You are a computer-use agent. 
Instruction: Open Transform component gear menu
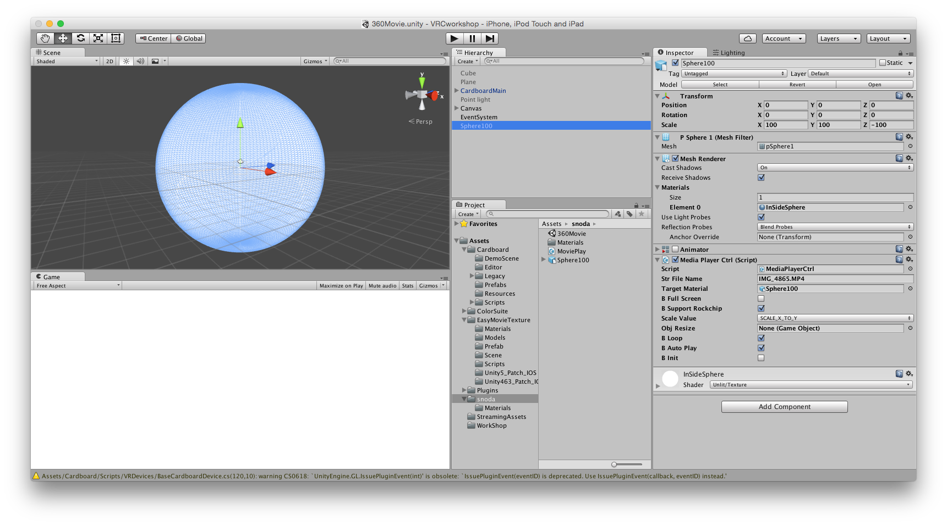(909, 96)
